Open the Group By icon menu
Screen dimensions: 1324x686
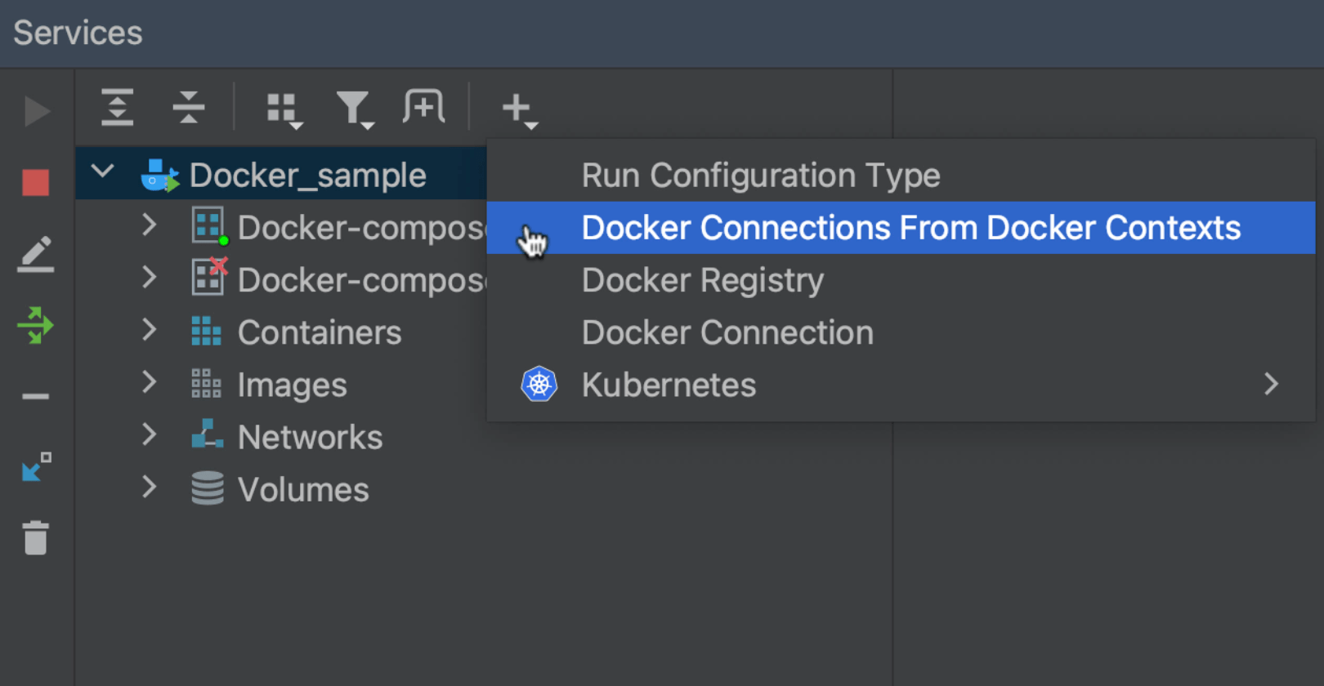(284, 109)
